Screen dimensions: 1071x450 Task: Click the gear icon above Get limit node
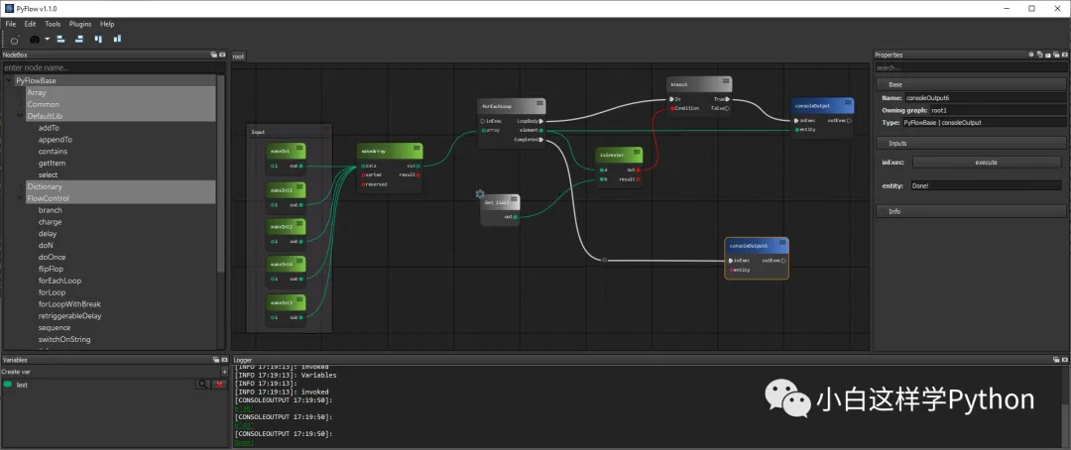(480, 194)
